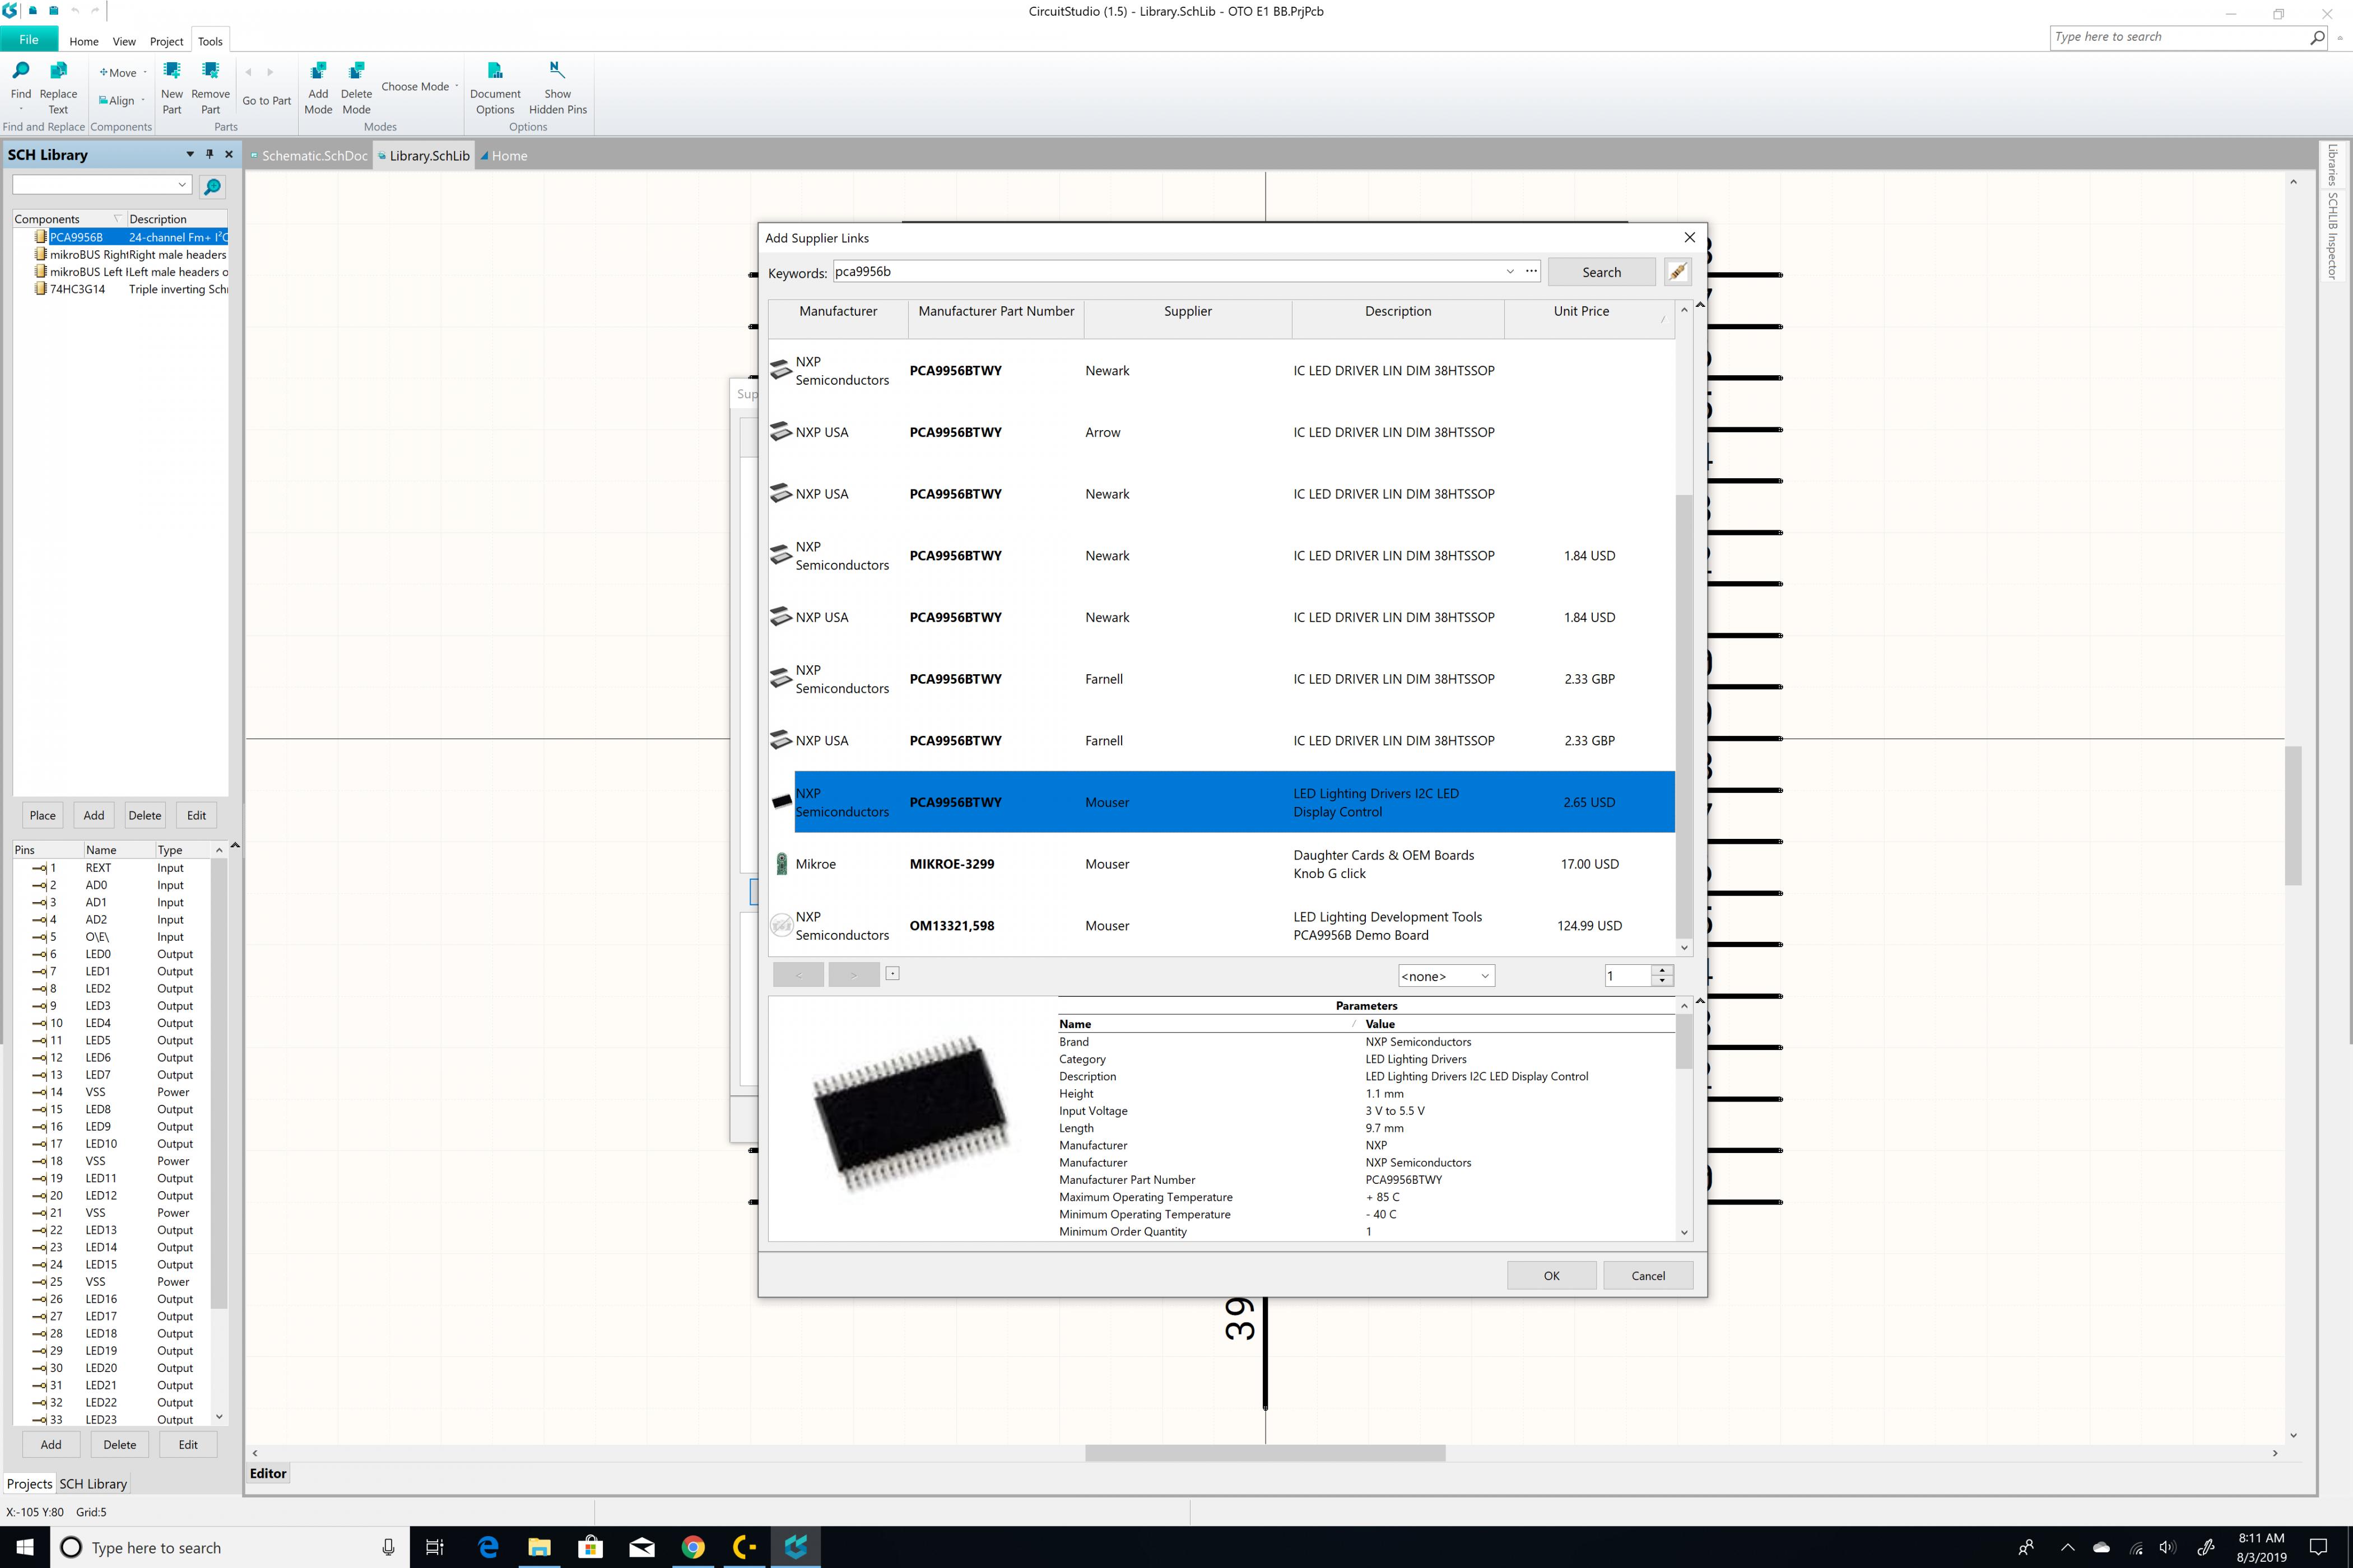Open the keywords ellipsis options button
Image resolution: width=2353 pixels, height=1568 pixels.
click(1531, 271)
